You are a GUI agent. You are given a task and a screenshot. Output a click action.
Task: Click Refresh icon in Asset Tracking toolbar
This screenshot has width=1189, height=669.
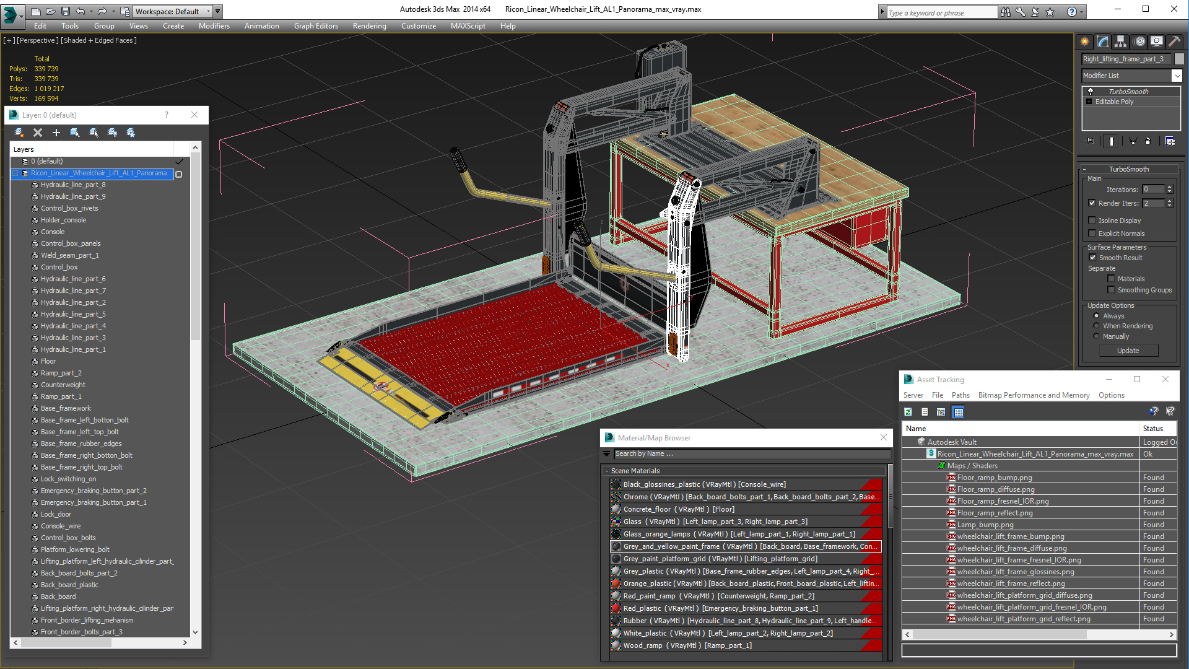point(908,412)
